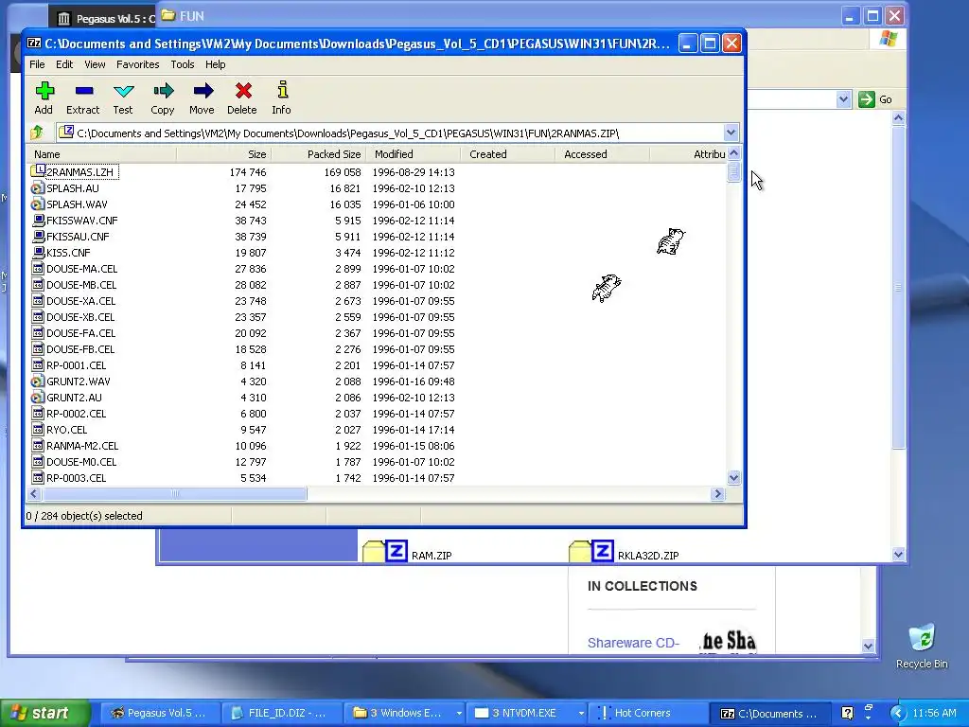Open the File menu
Image resolution: width=969 pixels, height=727 pixels.
pos(37,64)
